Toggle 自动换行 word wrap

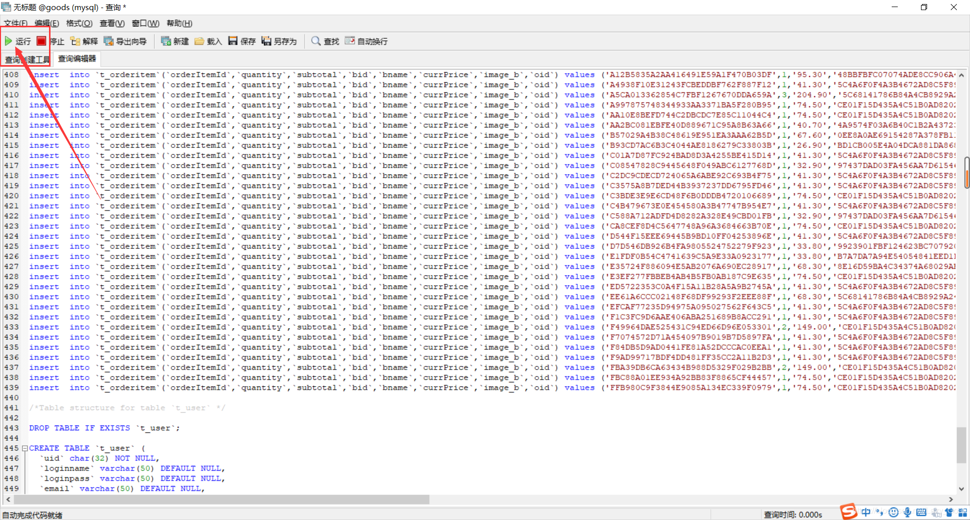[x=366, y=41]
